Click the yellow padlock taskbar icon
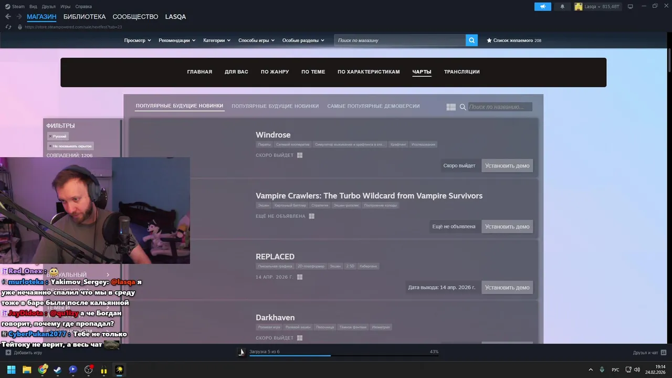 click(104, 370)
